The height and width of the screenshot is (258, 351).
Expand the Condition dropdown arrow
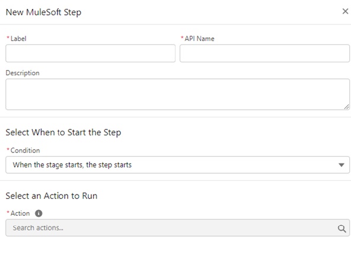point(341,165)
